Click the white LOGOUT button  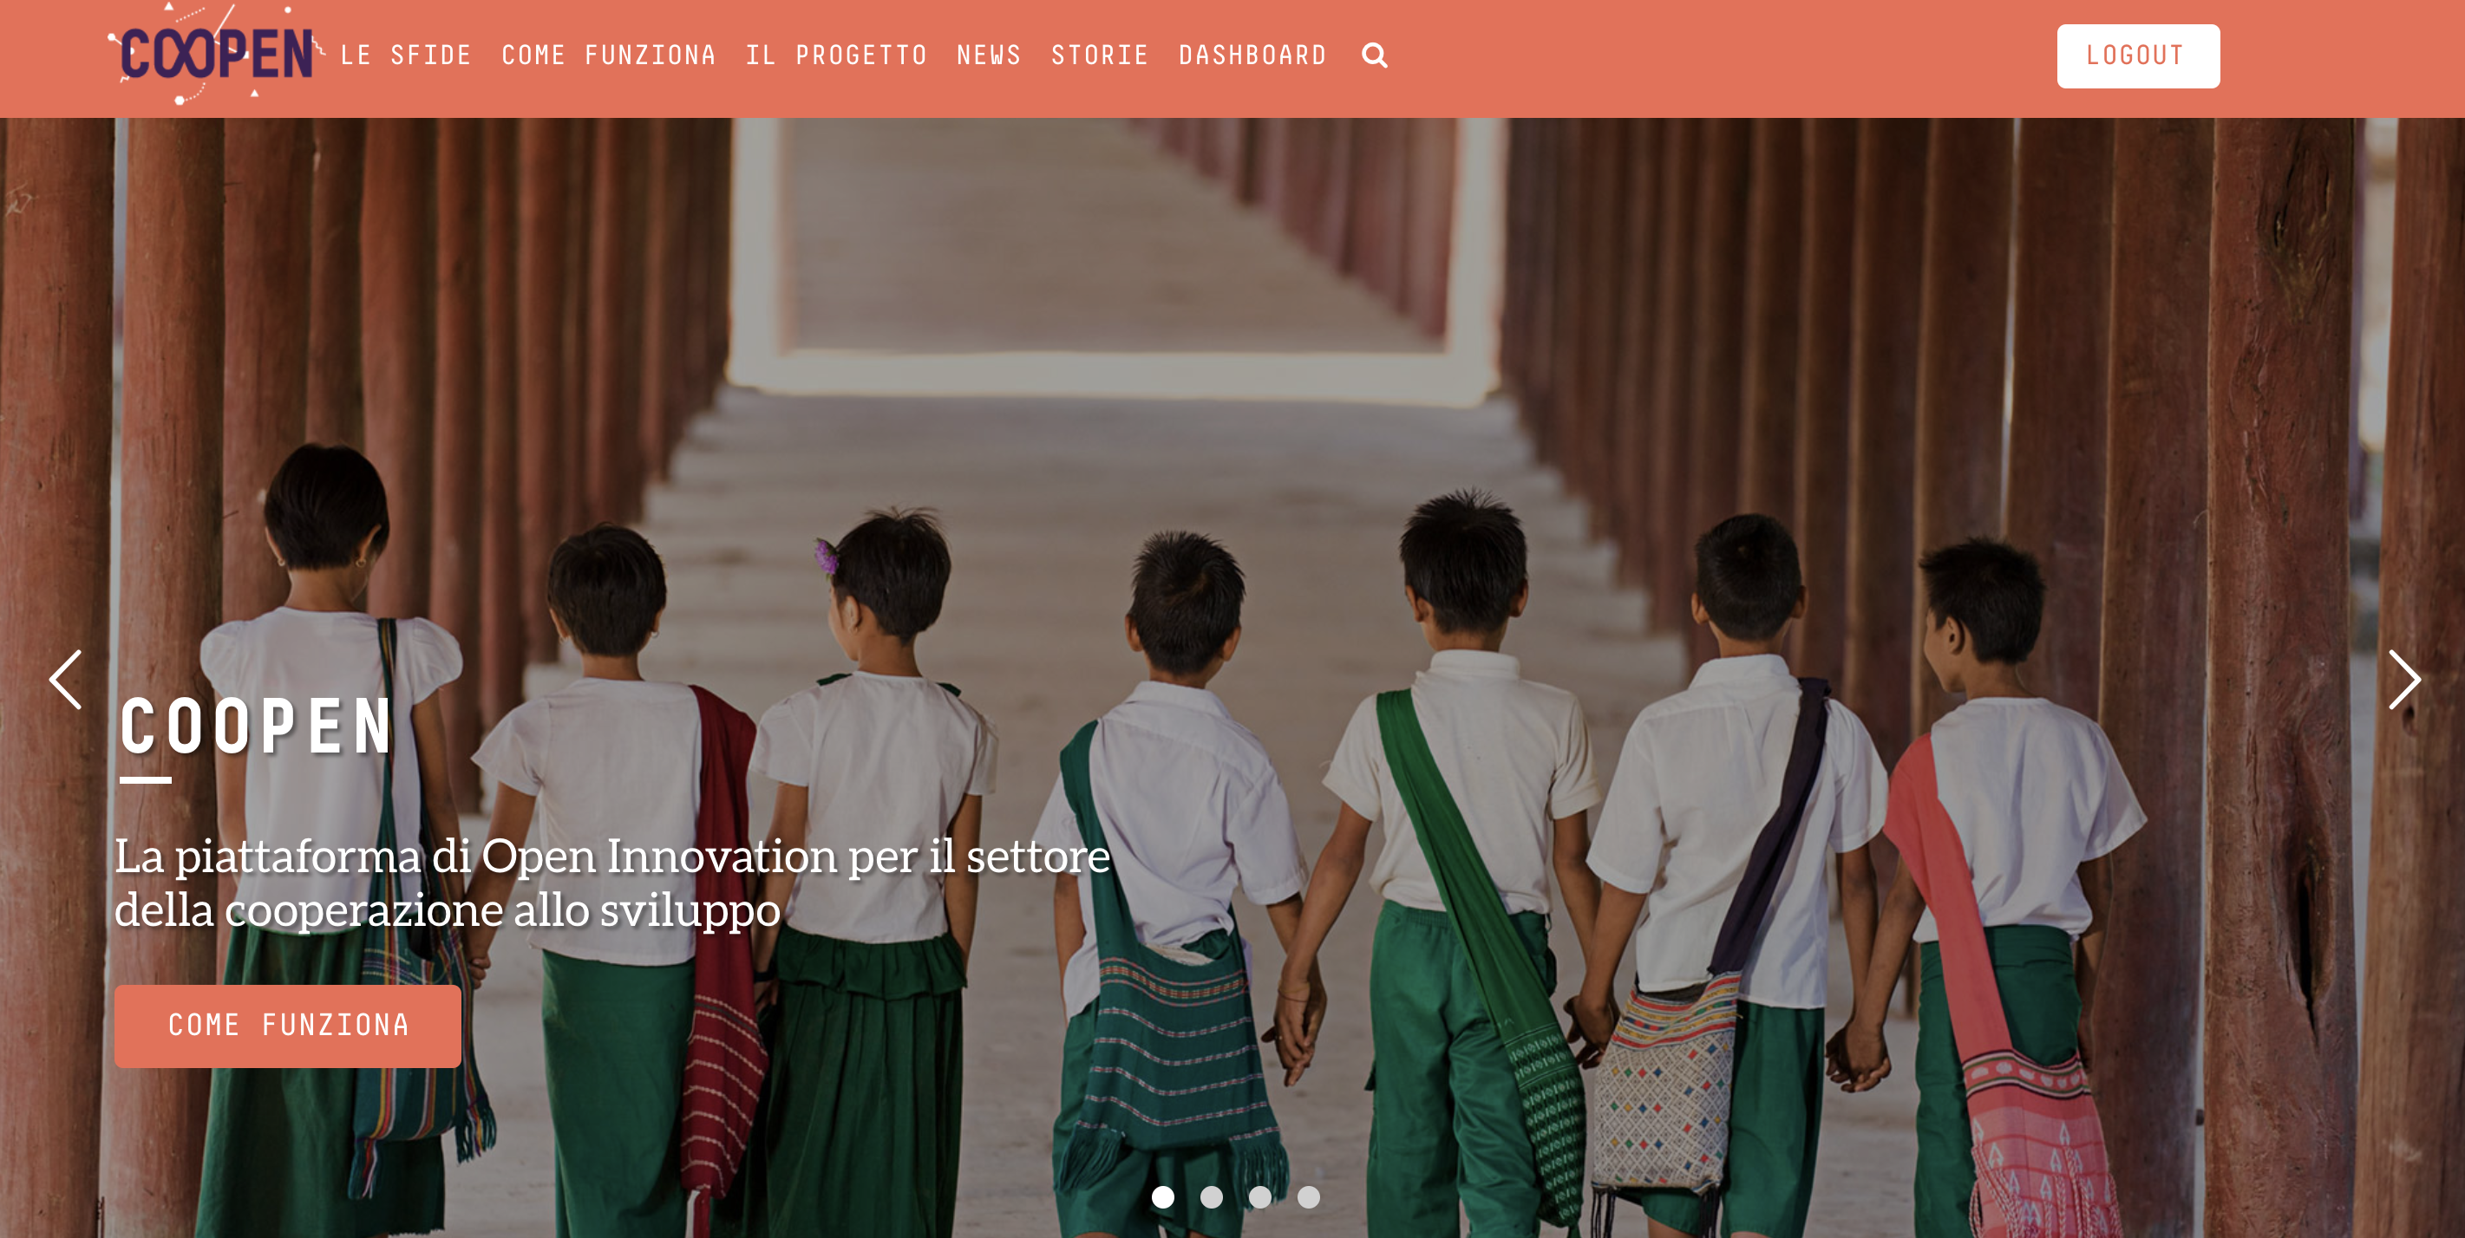(2138, 55)
